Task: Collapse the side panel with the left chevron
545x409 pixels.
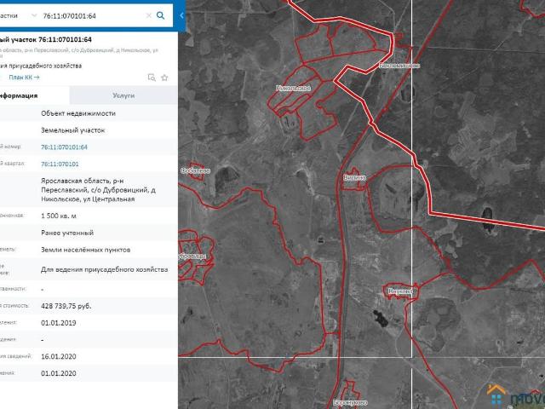Action: [x=181, y=15]
